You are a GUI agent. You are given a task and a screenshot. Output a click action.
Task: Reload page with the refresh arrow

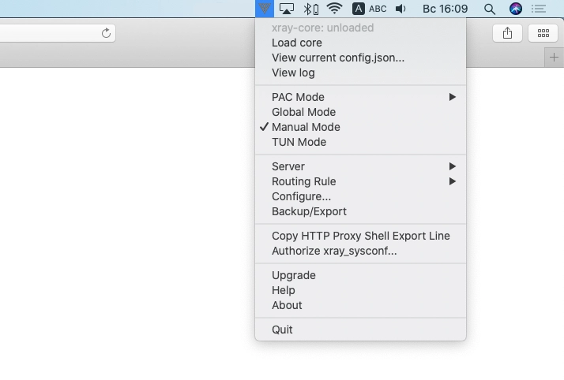point(106,33)
